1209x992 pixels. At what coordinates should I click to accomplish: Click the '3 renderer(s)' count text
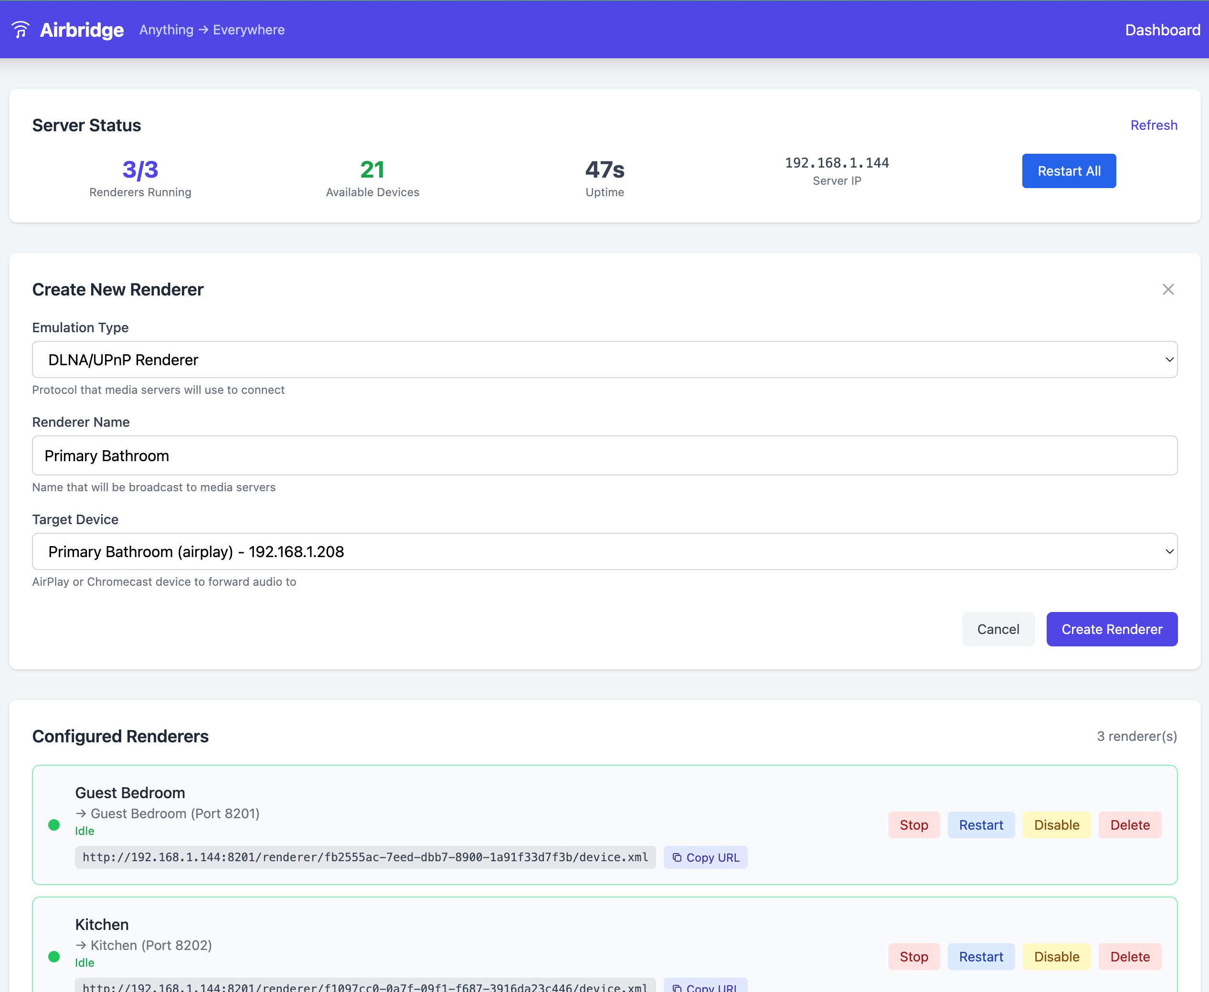coord(1137,736)
